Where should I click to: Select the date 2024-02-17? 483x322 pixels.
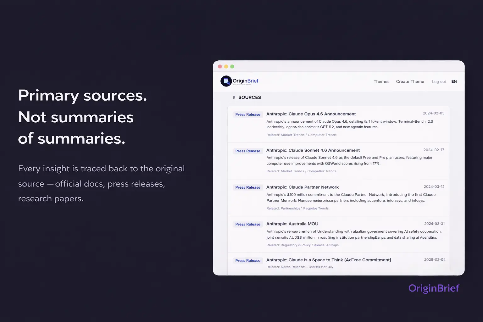pyautogui.click(x=434, y=150)
